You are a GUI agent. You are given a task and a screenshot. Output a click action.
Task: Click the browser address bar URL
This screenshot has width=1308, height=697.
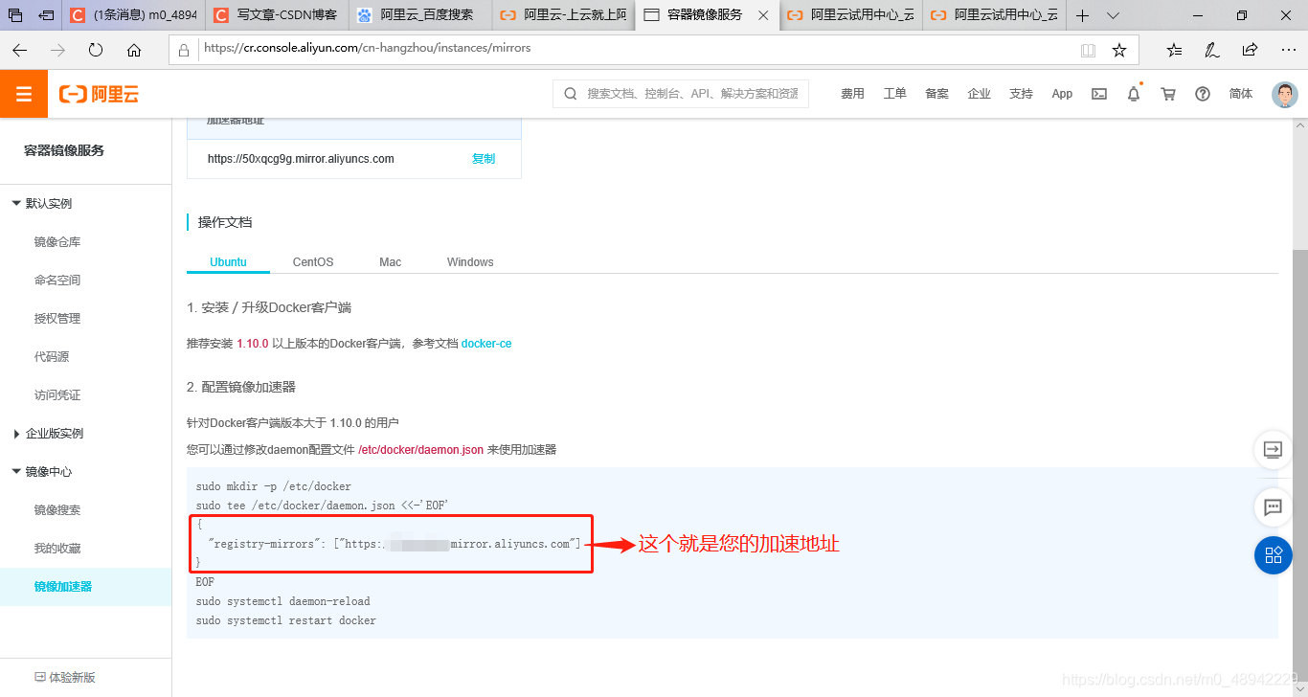(367, 48)
